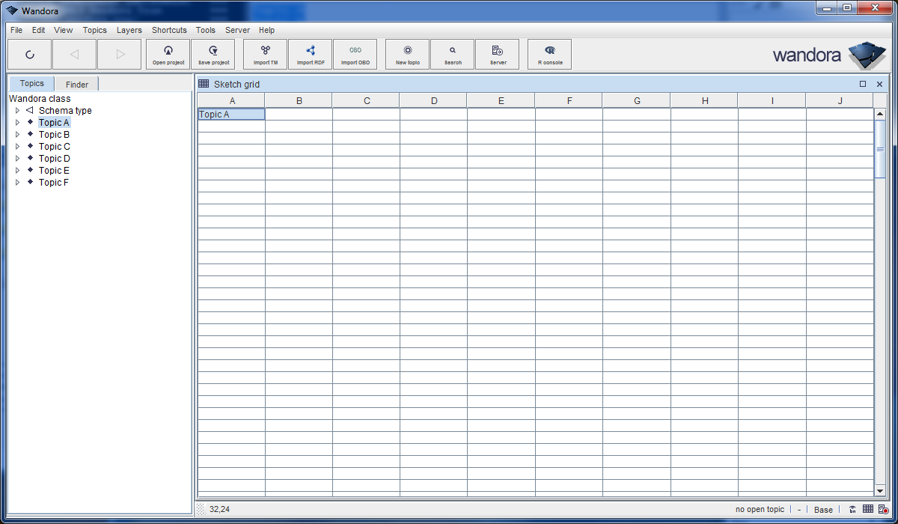Select the Import TM toolbar icon
Image resolution: width=898 pixels, height=524 pixels.
click(265, 54)
